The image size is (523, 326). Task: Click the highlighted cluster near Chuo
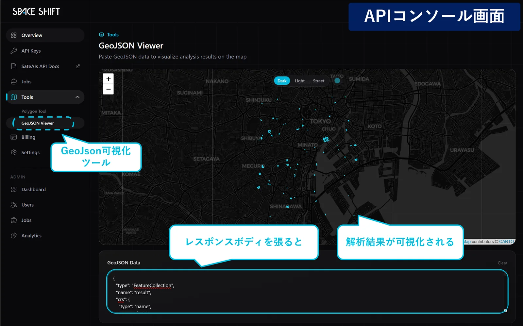tap(326, 139)
